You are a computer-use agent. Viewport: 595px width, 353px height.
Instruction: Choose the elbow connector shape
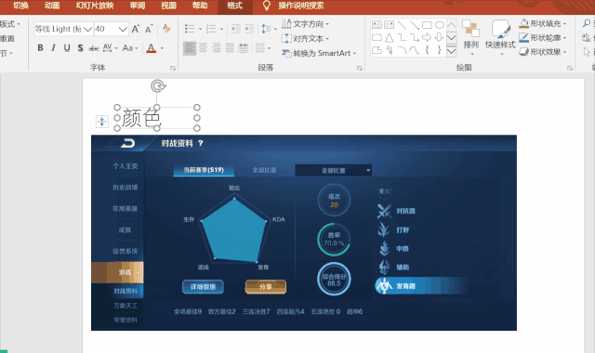coord(402,37)
